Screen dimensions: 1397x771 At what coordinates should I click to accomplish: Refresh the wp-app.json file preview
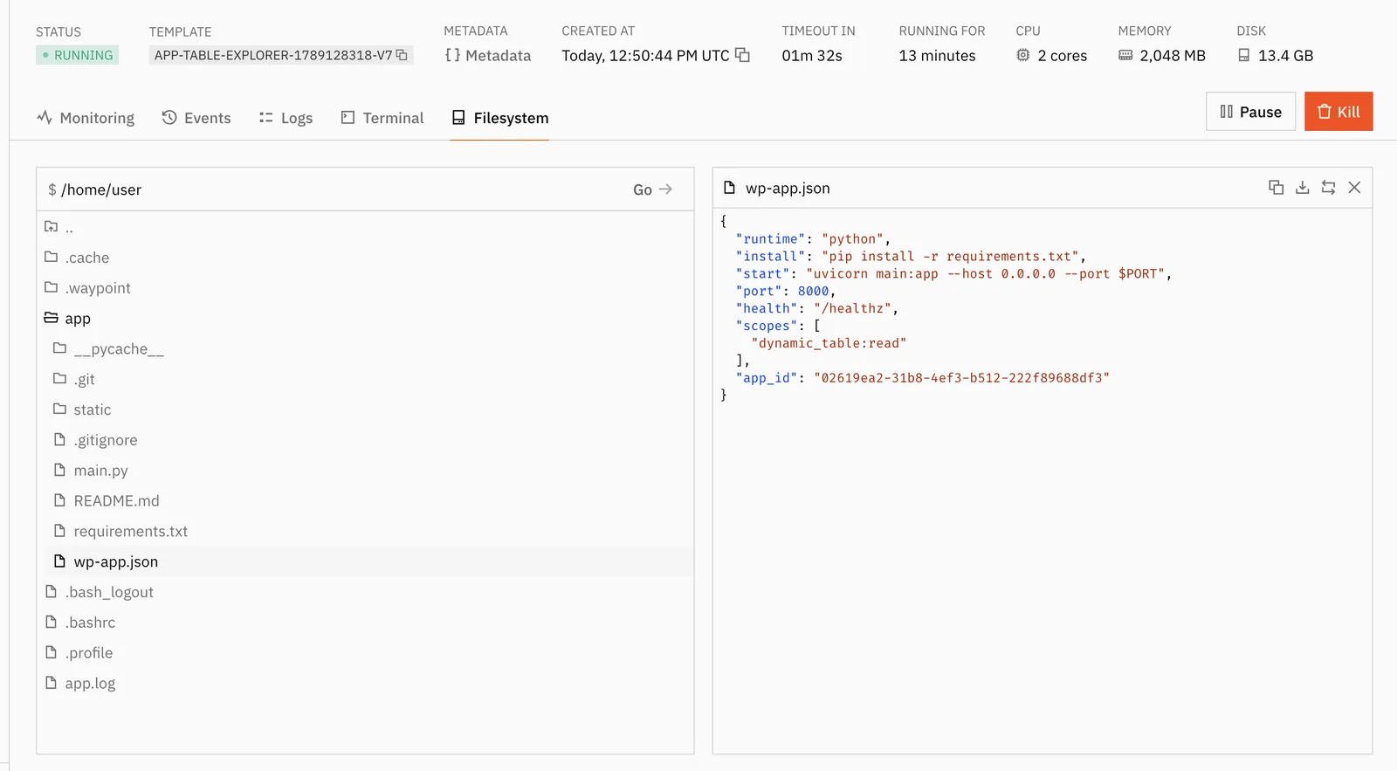click(1328, 188)
